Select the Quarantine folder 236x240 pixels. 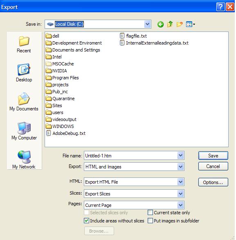pos(60,99)
